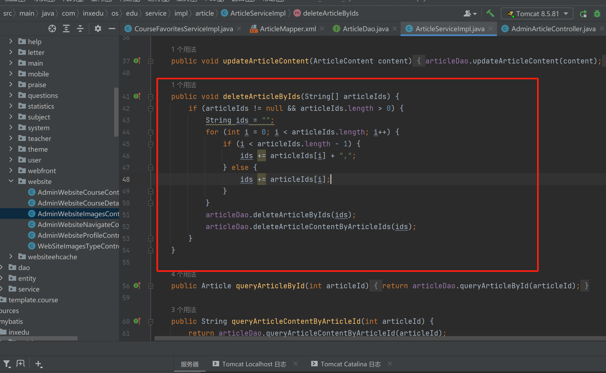Click '3 个用法' hint above queryArticleContentByArticleId
The image size is (606, 373).
[x=184, y=310]
